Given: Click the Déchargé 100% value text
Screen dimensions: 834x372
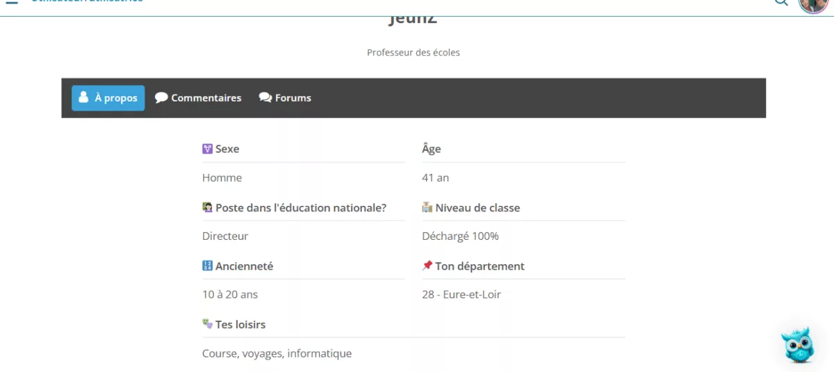Looking at the screenshot, I should coord(460,236).
